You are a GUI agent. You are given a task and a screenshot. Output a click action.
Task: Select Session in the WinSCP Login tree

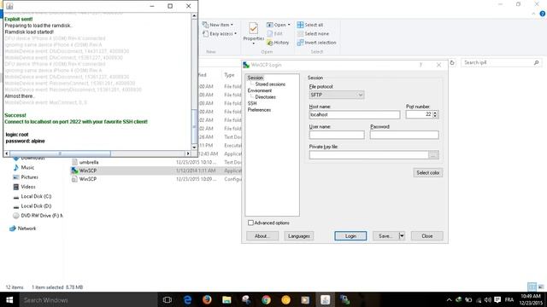(x=256, y=78)
